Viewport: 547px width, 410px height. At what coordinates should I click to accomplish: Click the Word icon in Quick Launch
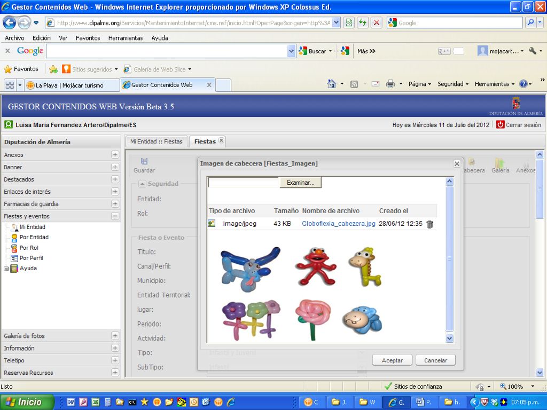pos(71,403)
